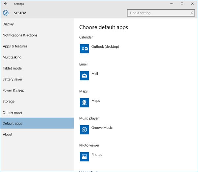Open Power & sleep settings
Viewport: 198px width, 172px height.
point(14,90)
